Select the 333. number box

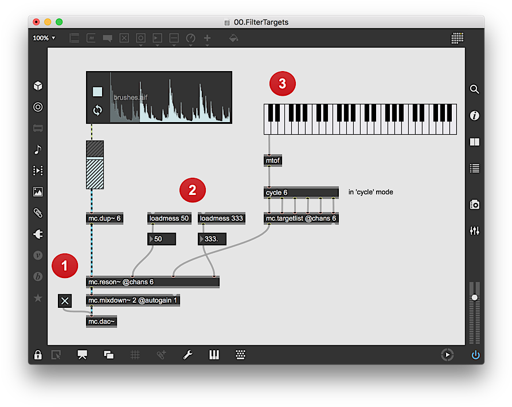click(x=212, y=239)
